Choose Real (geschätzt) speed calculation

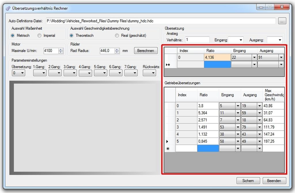click(x=117, y=35)
